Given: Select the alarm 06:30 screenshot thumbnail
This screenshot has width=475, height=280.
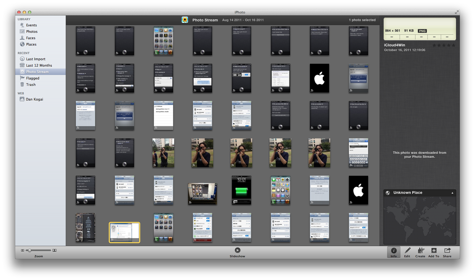Looking at the screenshot, I should pos(241,78).
